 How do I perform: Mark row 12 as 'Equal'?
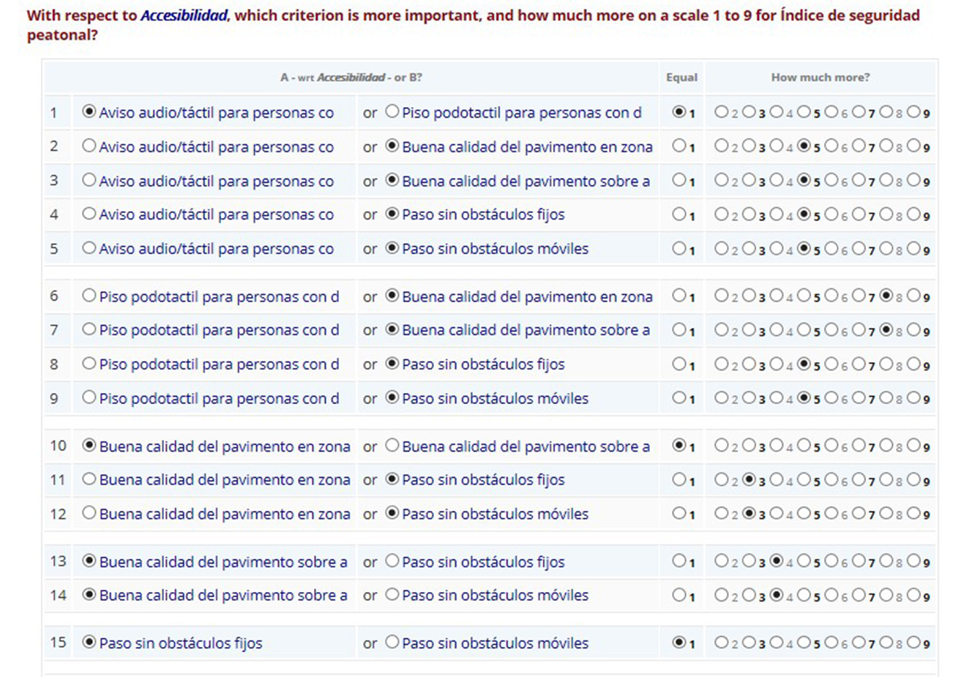click(679, 514)
